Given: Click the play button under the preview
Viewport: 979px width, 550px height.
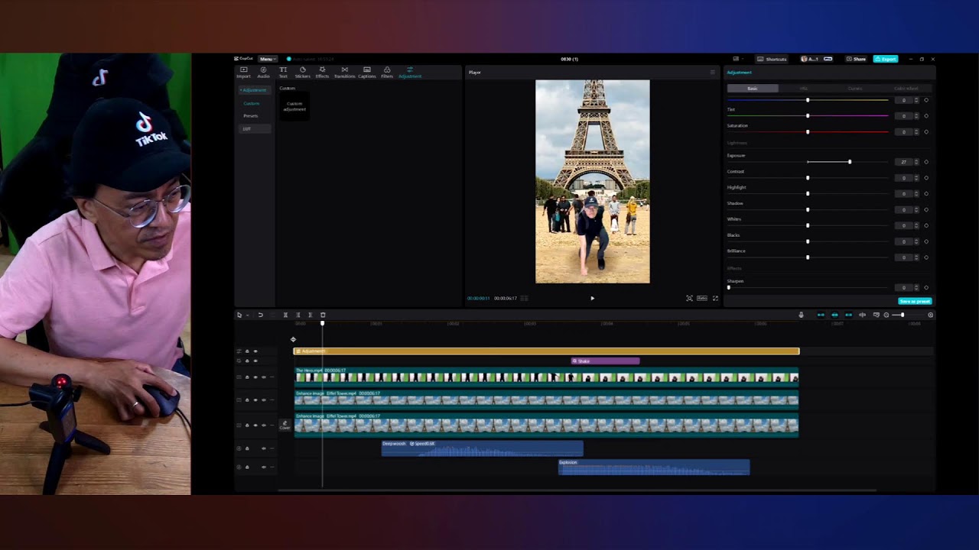Looking at the screenshot, I should click(x=592, y=298).
